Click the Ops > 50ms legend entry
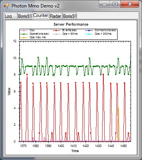The height and width of the screenshot is (160, 142). click(x=65, y=34)
